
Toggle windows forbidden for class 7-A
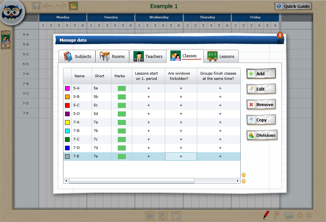tap(181, 122)
